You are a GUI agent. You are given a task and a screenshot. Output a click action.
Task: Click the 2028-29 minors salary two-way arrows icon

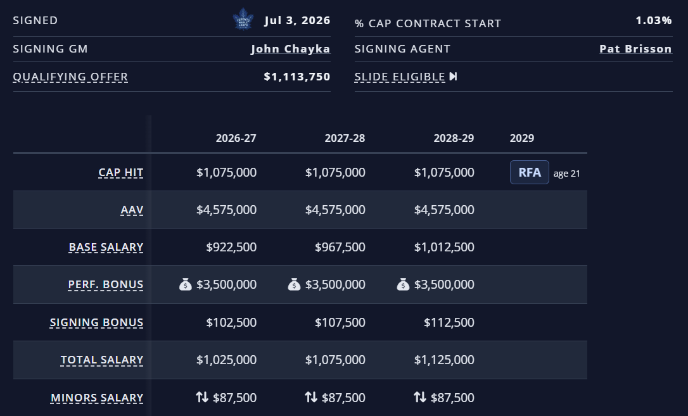[x=419, y=397]
